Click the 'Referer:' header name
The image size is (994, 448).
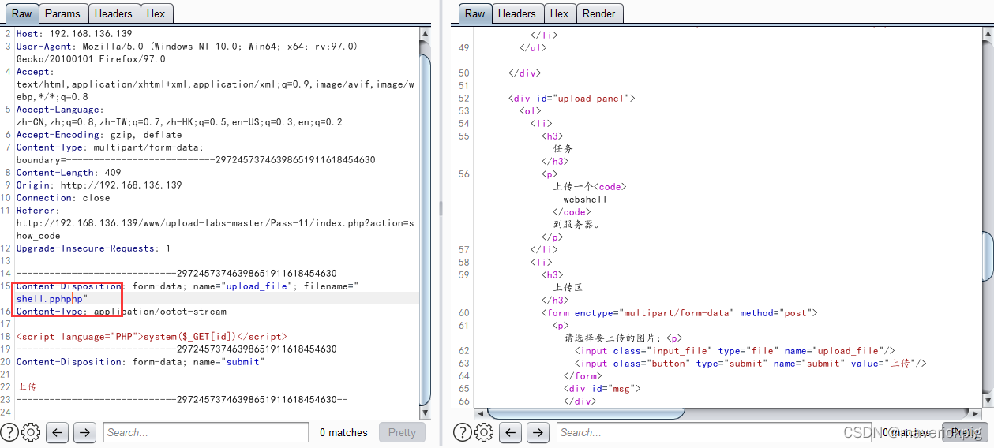point(37,211)
